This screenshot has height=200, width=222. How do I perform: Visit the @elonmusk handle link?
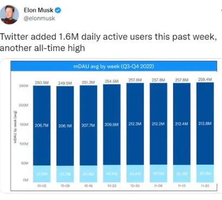(40, 18)
